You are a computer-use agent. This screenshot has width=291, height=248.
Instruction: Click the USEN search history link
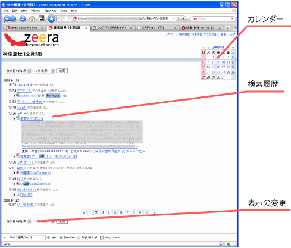pos(22,108)
